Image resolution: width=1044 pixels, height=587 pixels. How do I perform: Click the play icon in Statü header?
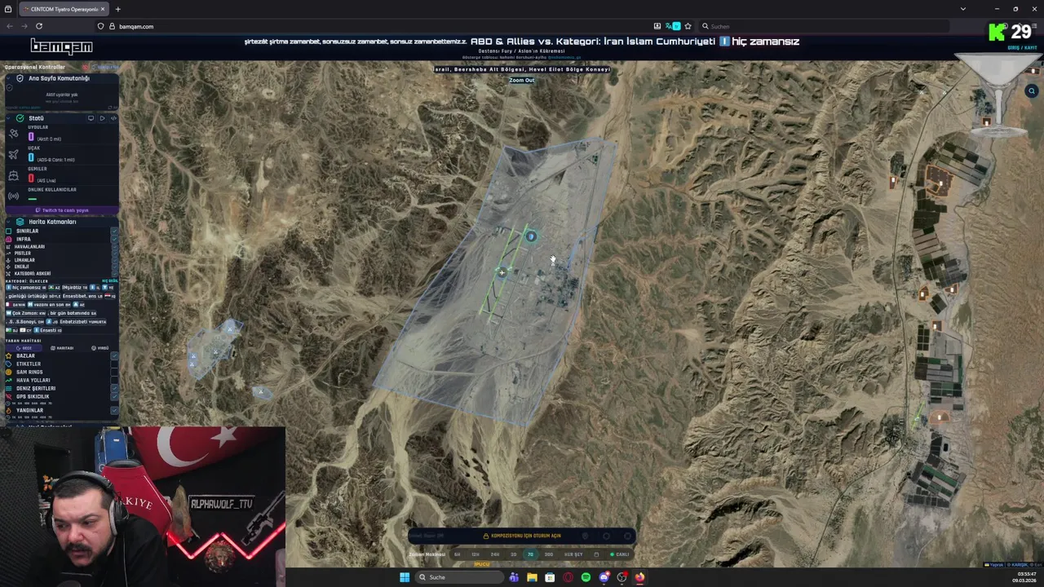point(102,118)
